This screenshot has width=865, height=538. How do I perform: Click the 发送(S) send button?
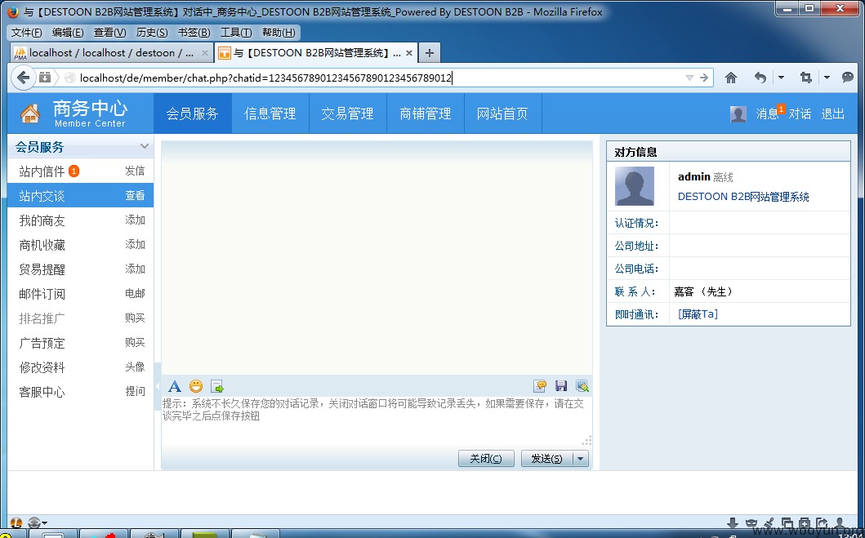point(546,459)
